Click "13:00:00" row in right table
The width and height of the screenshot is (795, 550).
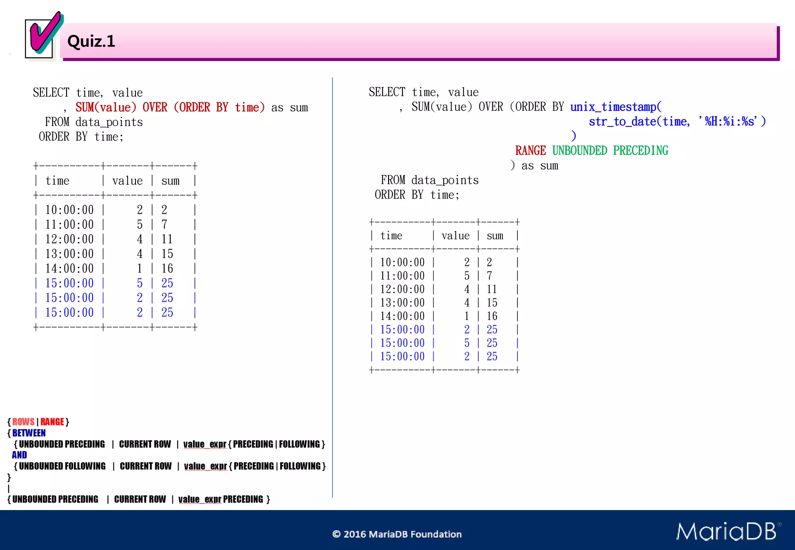(444, 303)
